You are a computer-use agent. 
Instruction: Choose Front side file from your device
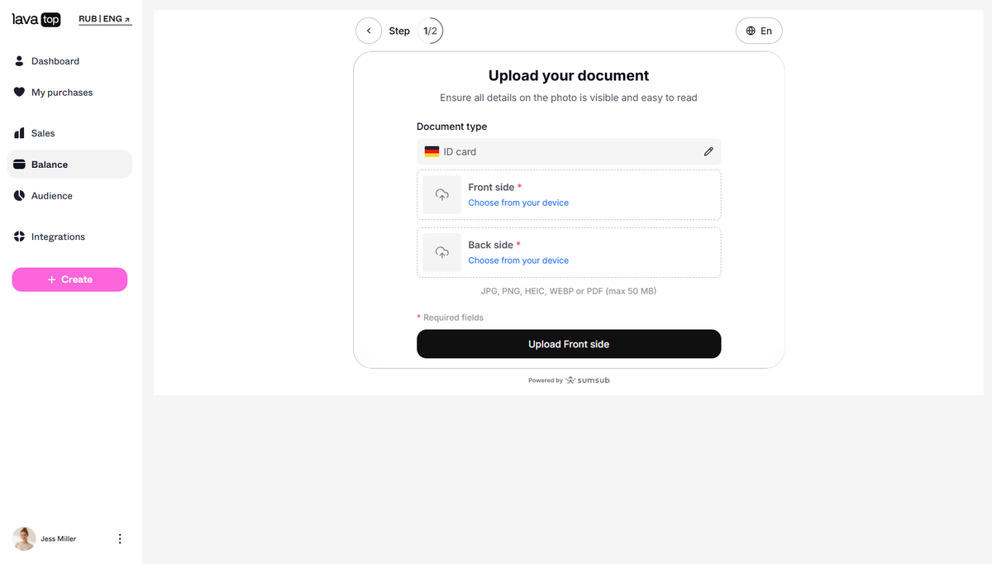coord(518,203)
